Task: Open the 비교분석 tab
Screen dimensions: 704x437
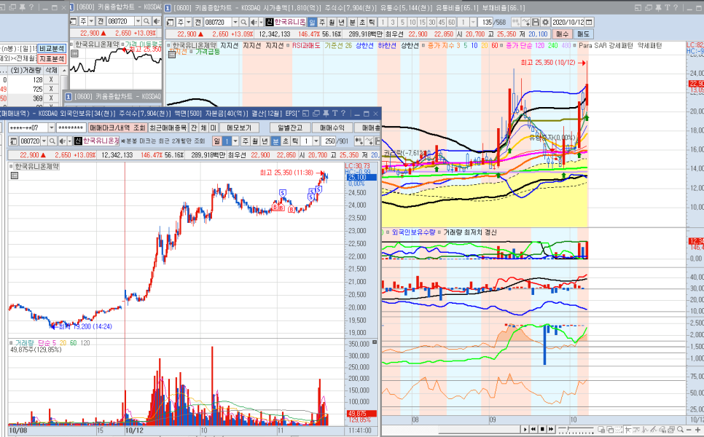Action: coord(51,47)
